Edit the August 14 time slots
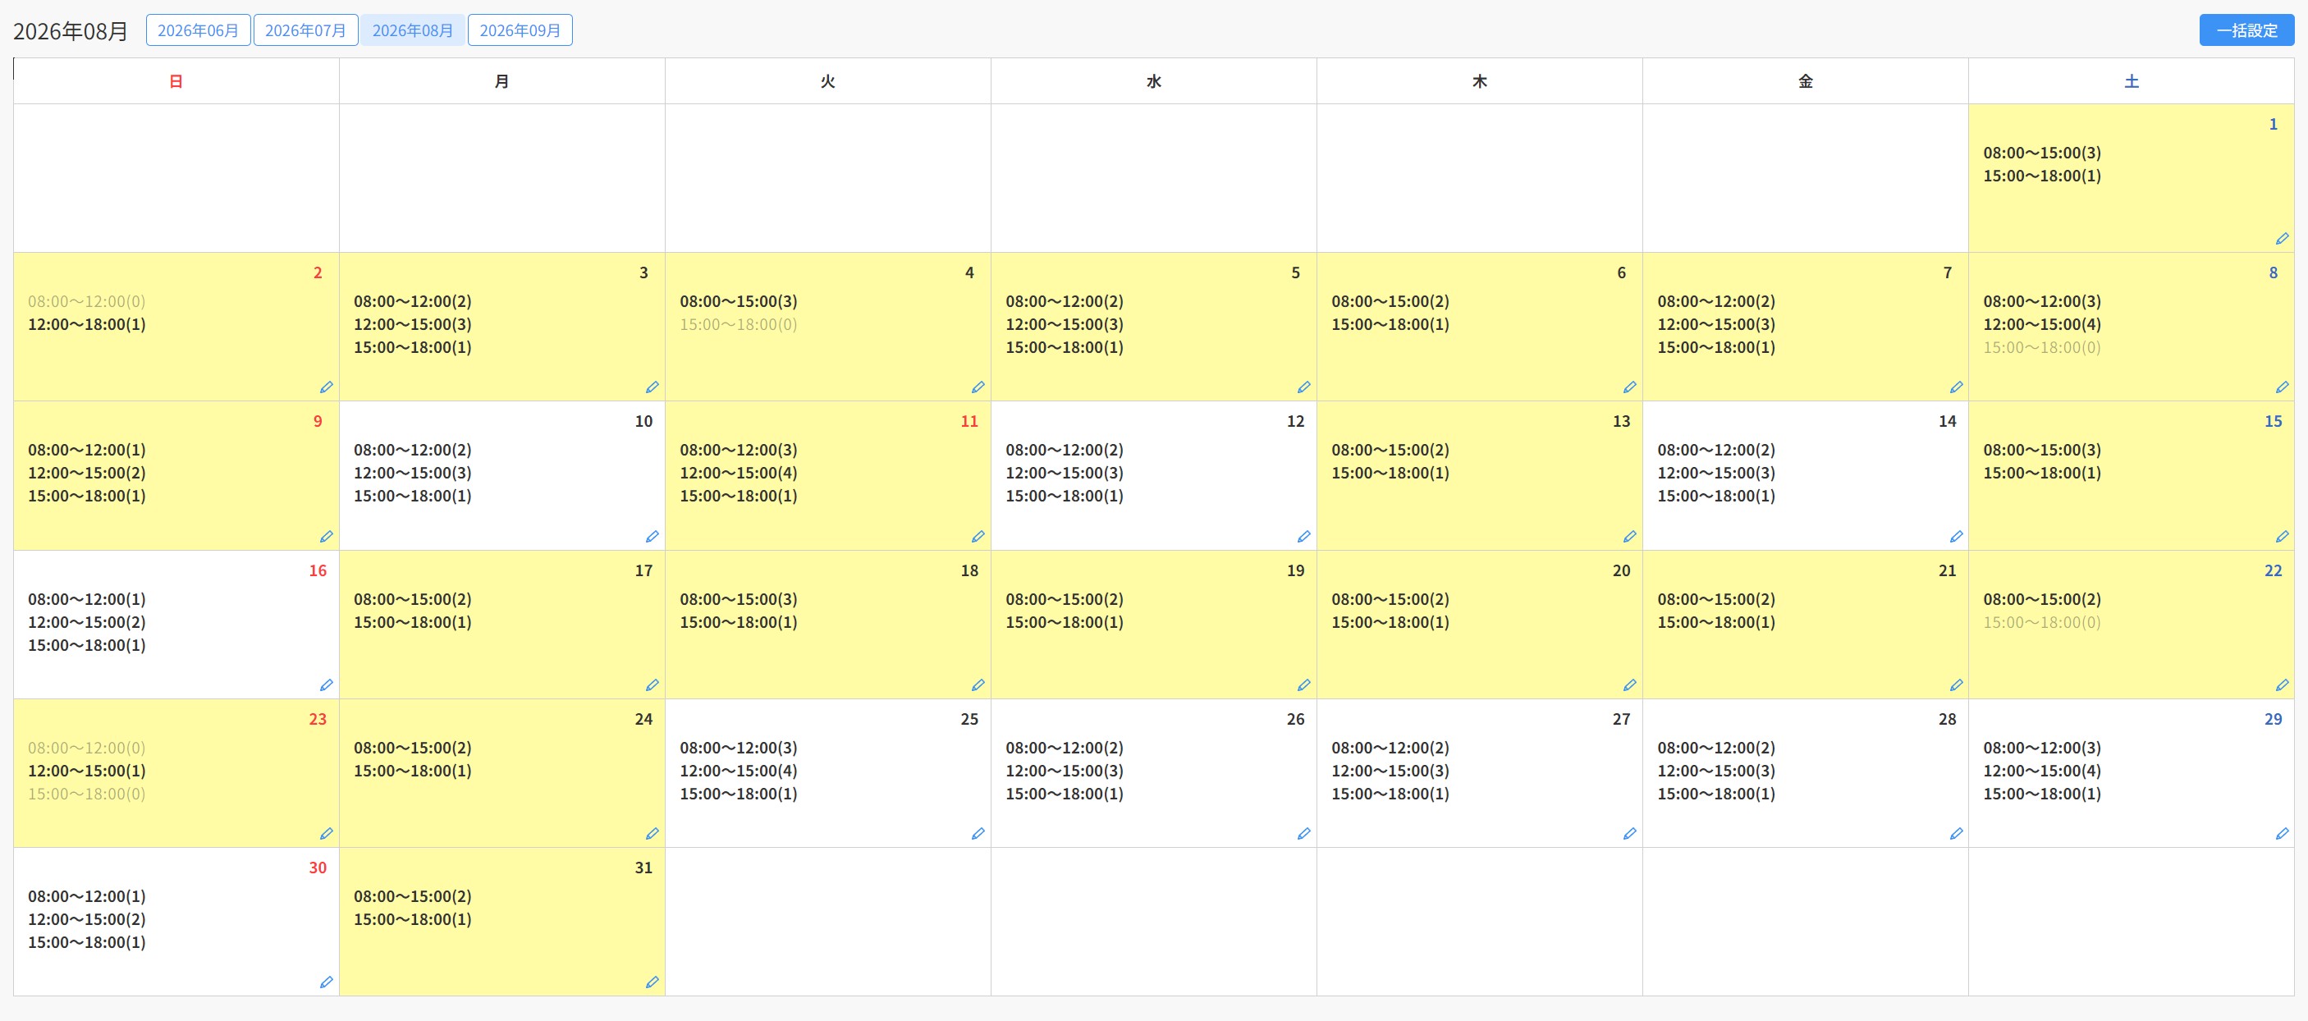Screen dimensions: 2308x1021 [1957, 537]
